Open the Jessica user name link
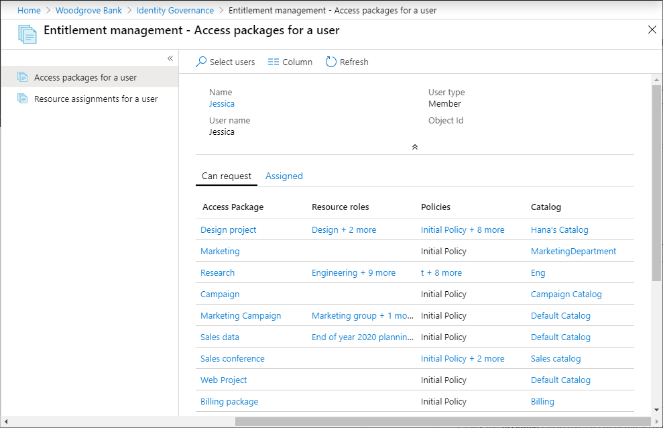Viewport: 663px width, 428px height. [221, 103]
